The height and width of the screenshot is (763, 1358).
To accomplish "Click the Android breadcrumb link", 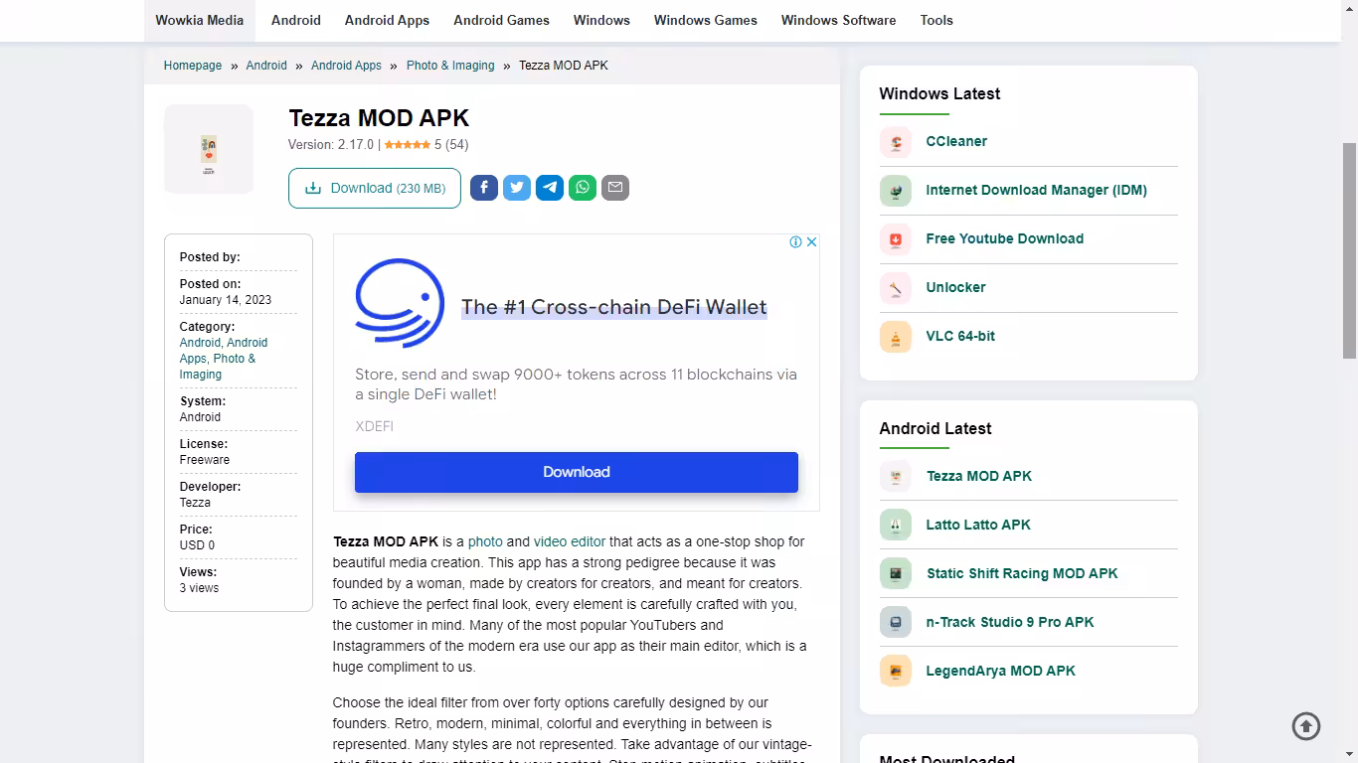I will click(266, 66).
